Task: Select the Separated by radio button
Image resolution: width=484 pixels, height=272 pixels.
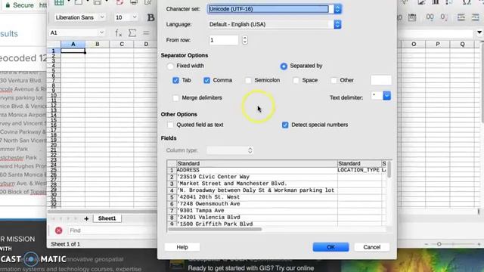Action: [284, 66]
